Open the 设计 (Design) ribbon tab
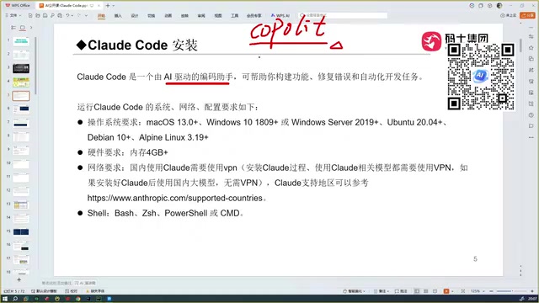This screenshot has height=303, width=539. (135, 16)
